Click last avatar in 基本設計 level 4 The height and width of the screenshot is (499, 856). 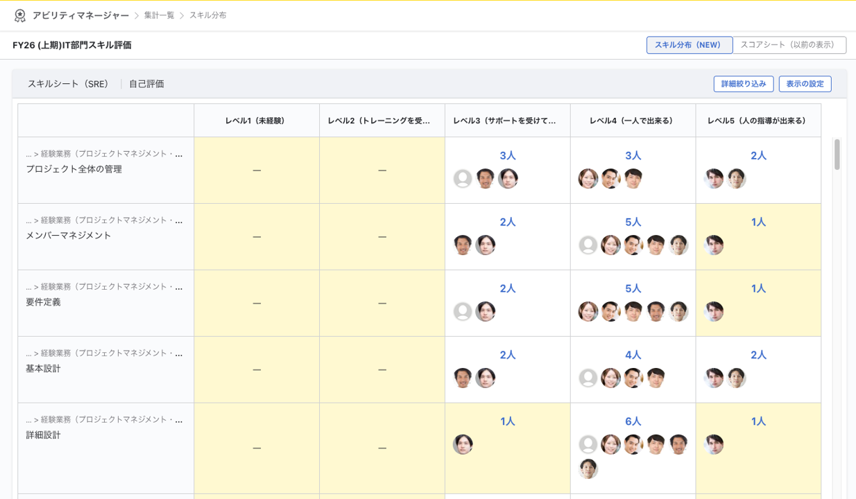tap(656, 378)
